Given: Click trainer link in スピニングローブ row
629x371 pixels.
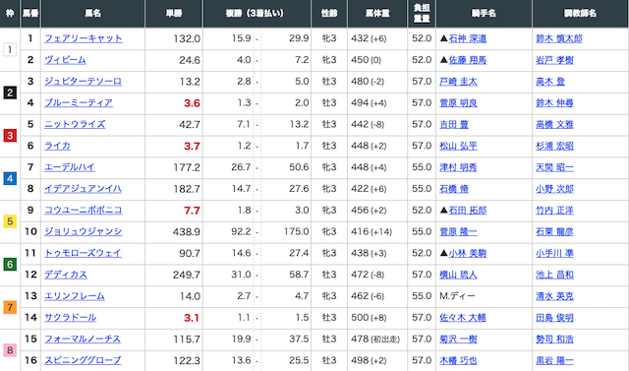Looking at the screenshot, I should tap(554, 361).
